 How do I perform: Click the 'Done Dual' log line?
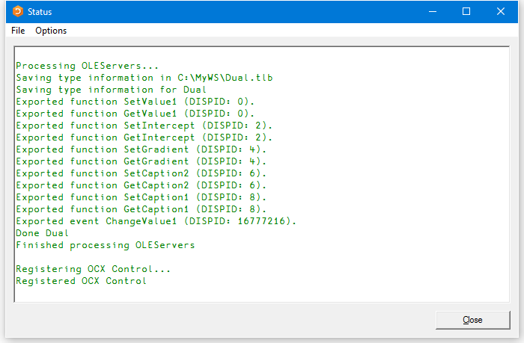click(x=42, y=233)
